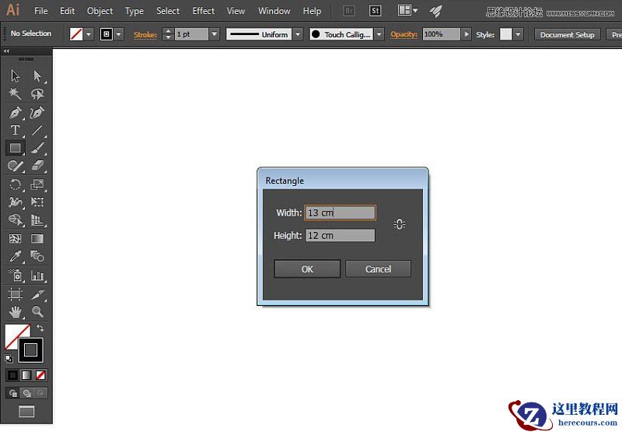Select the Free Transform tool

pyautogui.click(x=37, y=202)
